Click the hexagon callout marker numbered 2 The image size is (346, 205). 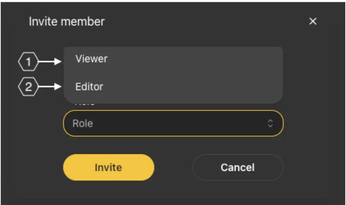[x=28, y=87]
